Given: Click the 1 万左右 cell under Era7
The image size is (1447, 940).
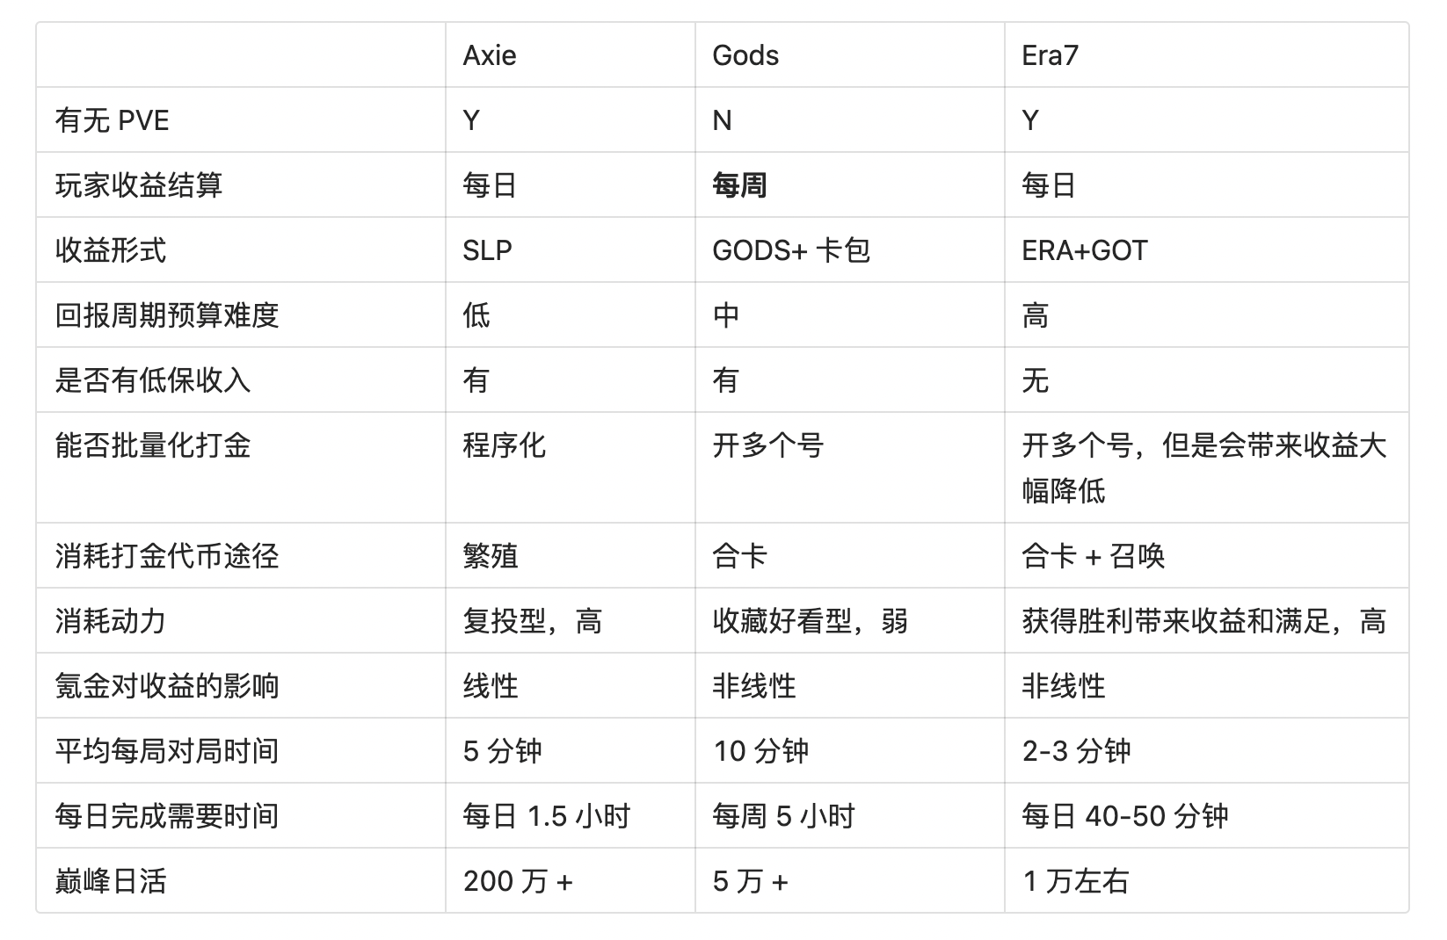Looking at the screenshot, I should coord(1075,881).
